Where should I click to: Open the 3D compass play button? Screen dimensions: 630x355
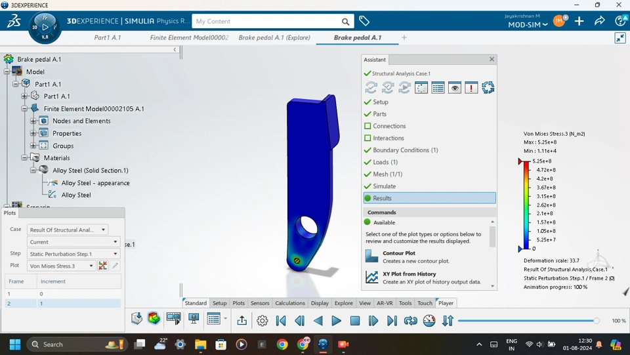click(x=45, y=28)
